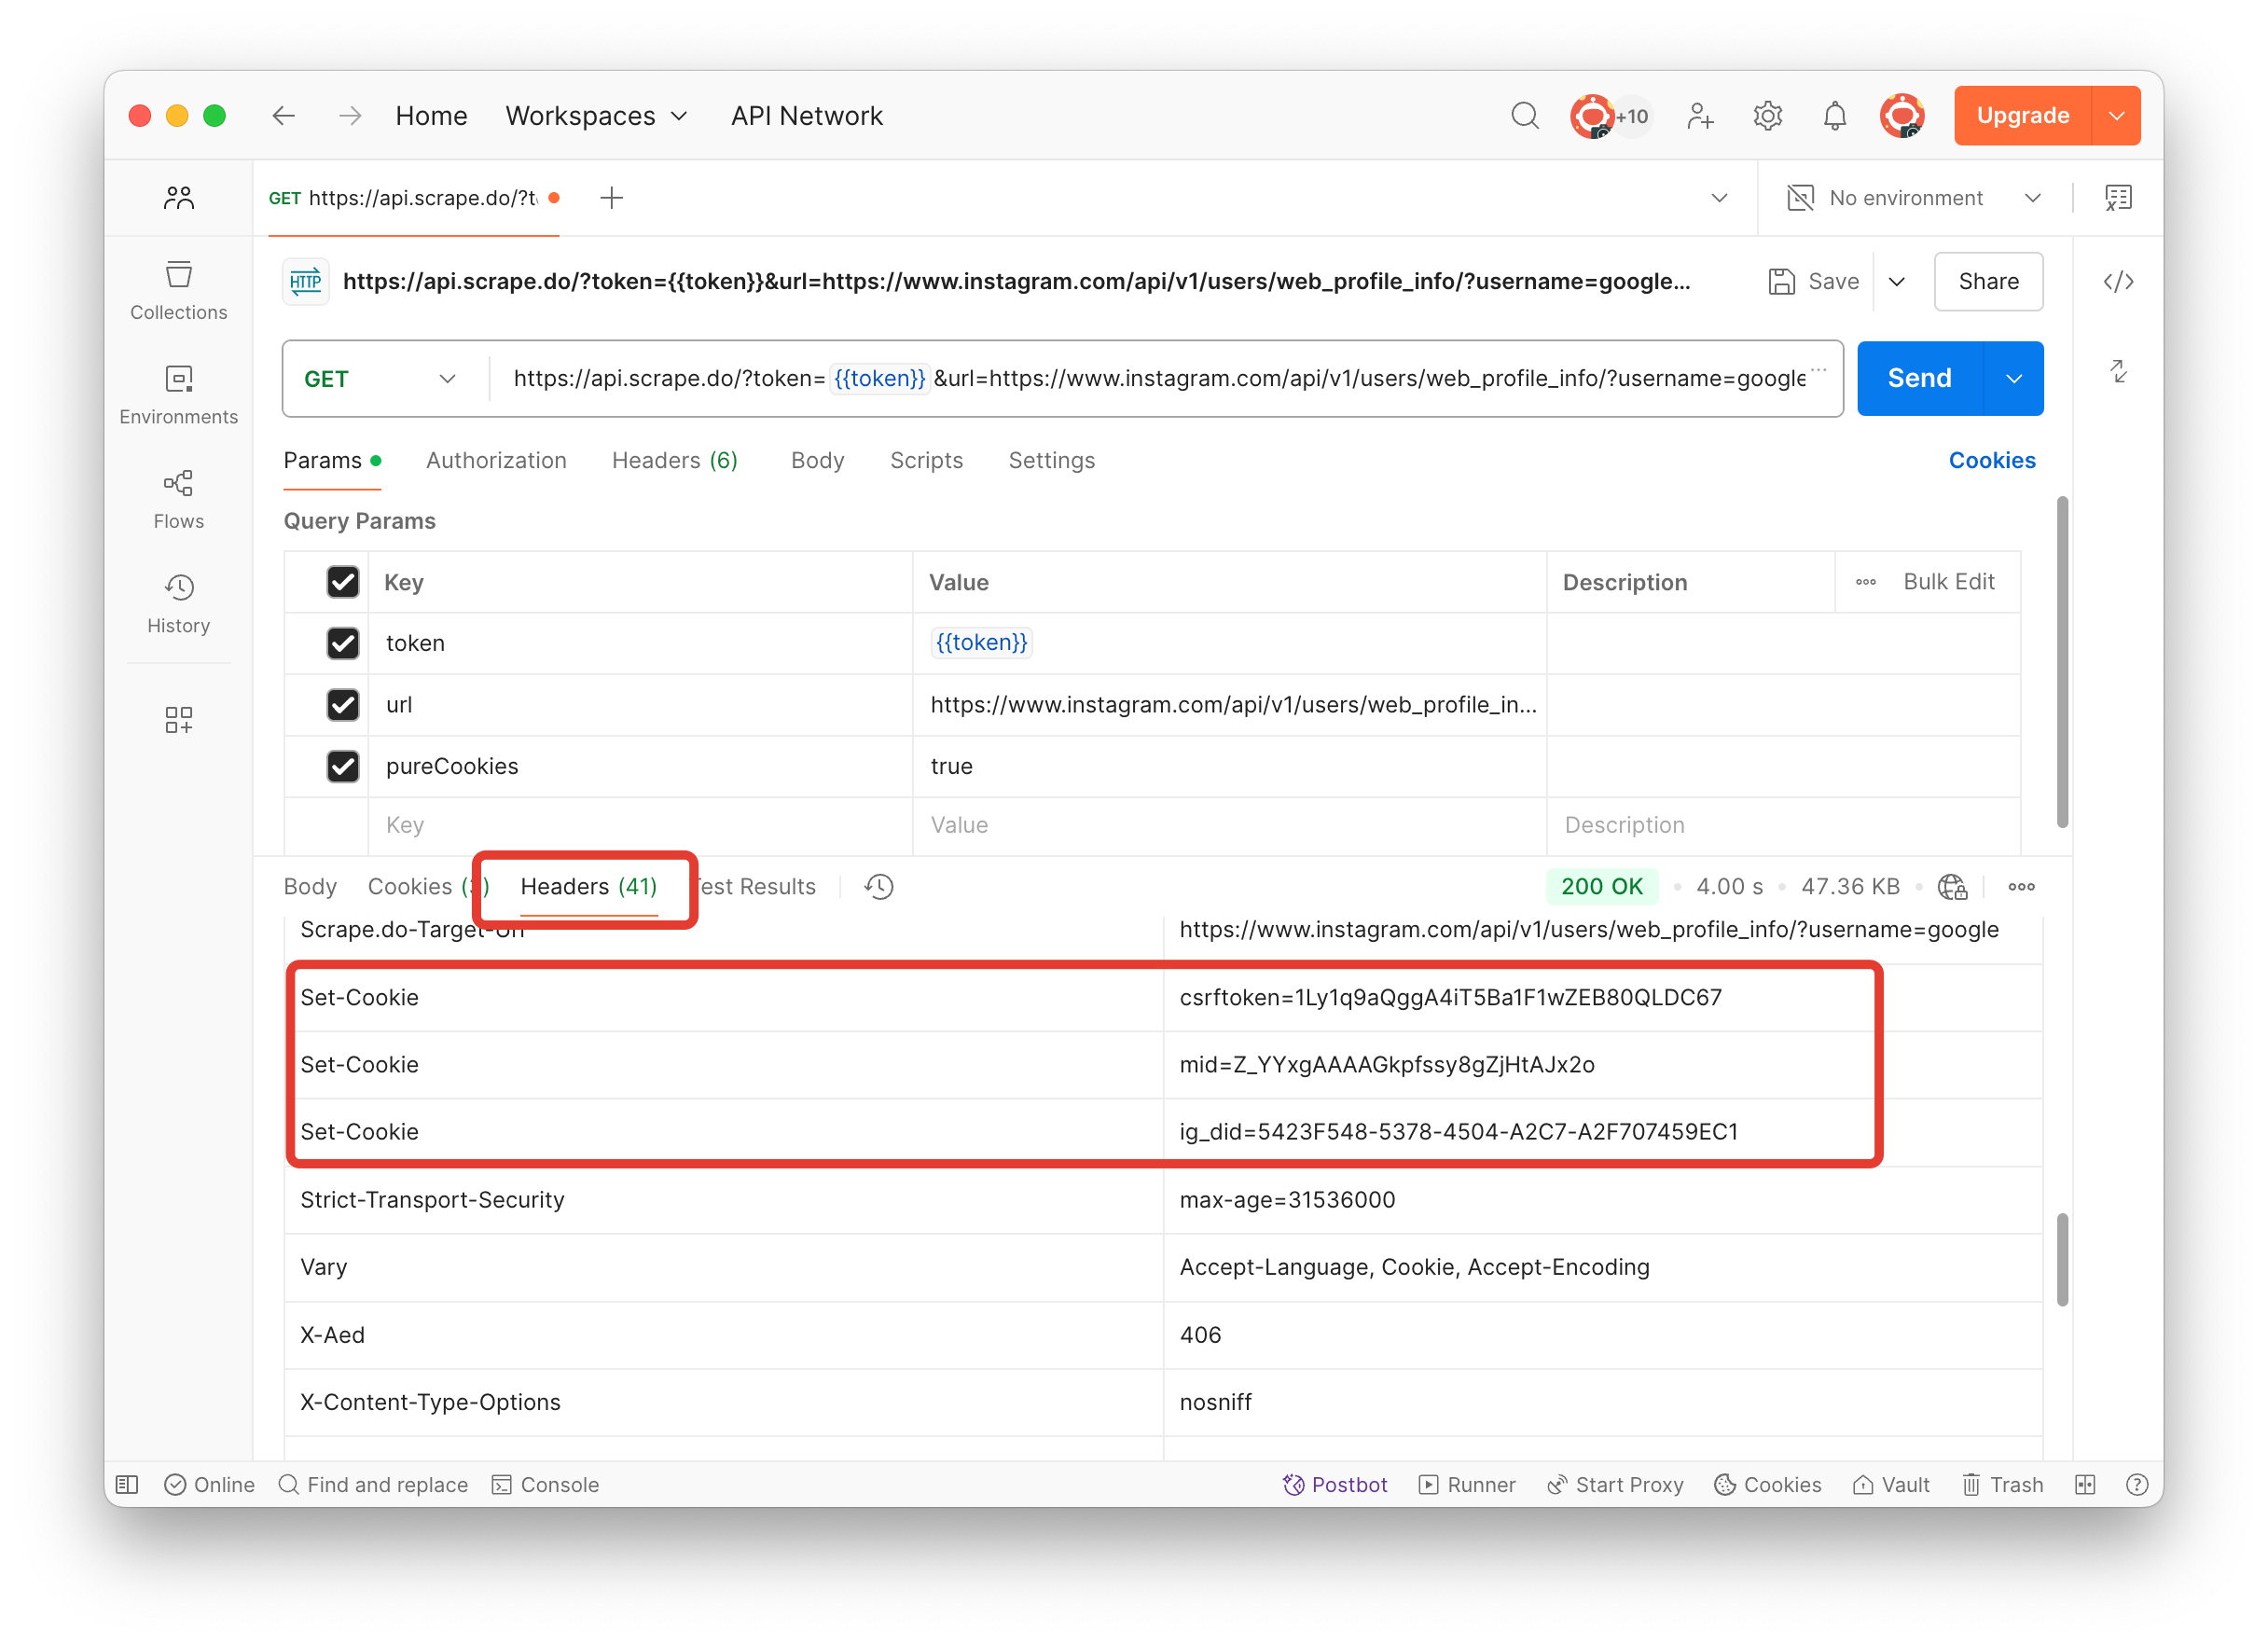Open the Collections sidebar panel

[178, 290]
